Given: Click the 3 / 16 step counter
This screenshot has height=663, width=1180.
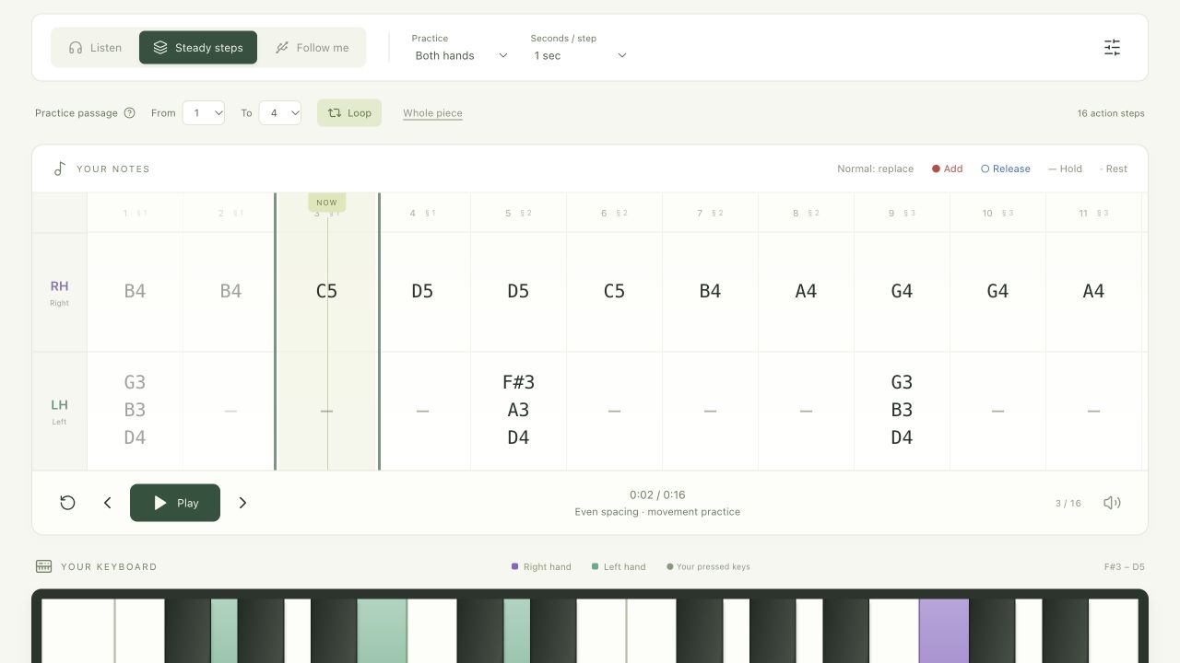Looking at the screenshot, I should coord(1068,503).
